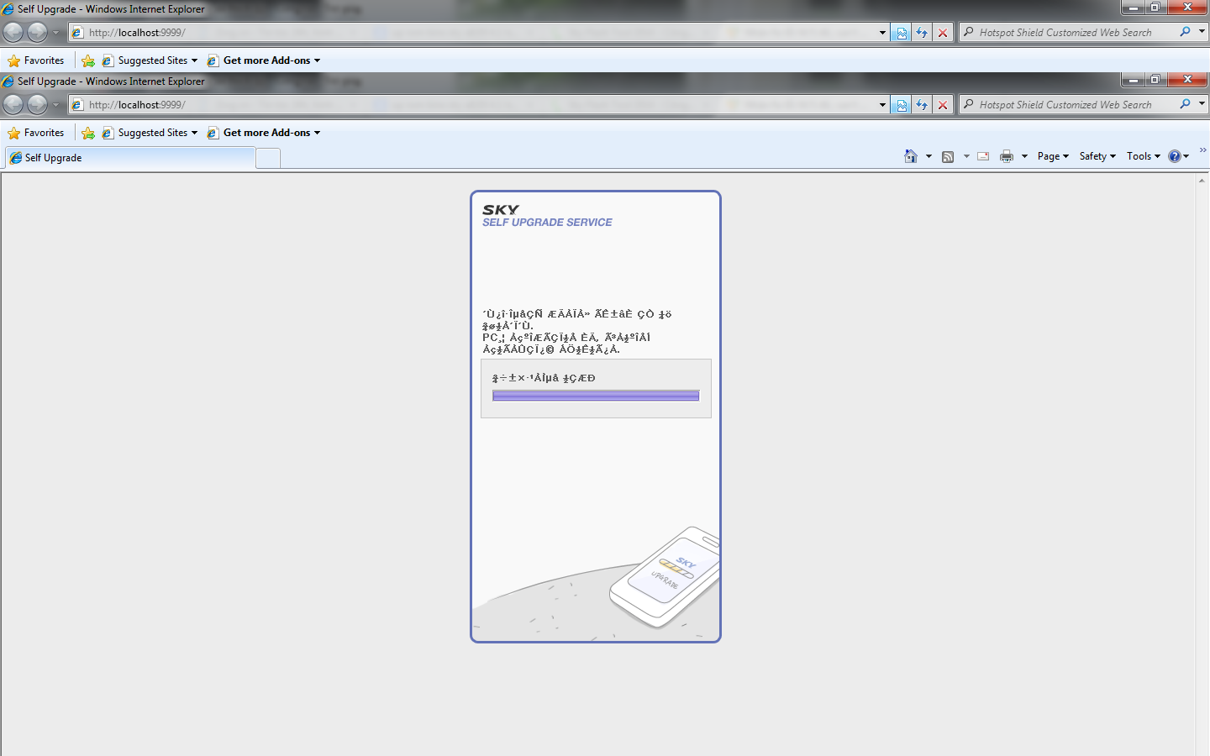Click the blue Help question mark icon
Image resolution: width=1210 pixels, height=756 pixels.
point(1174,156)
